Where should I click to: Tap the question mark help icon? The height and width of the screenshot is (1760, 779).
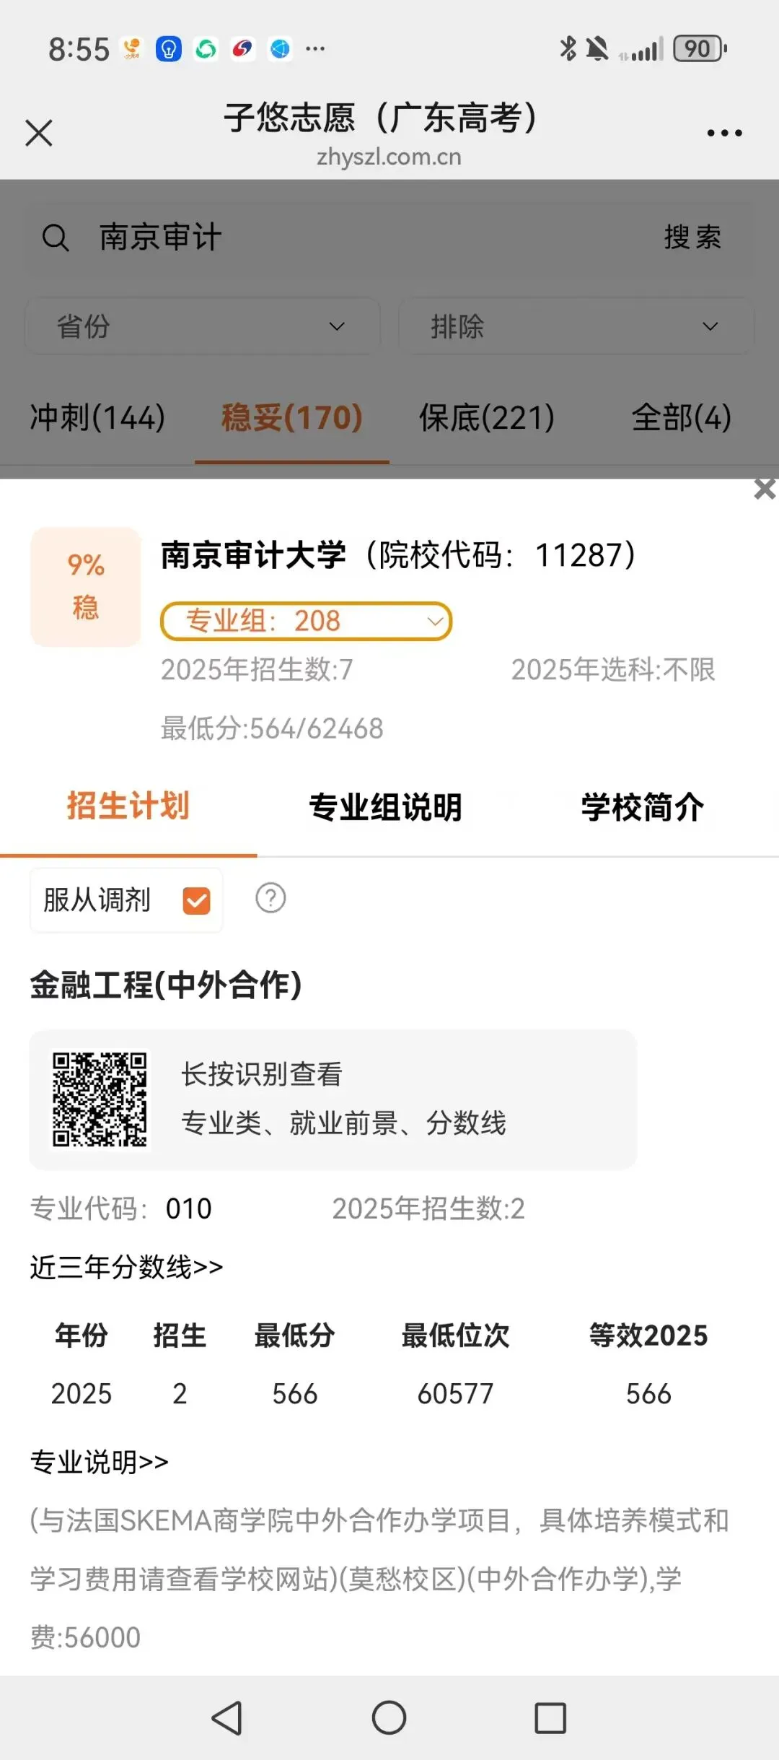click(x=270, y=898)
